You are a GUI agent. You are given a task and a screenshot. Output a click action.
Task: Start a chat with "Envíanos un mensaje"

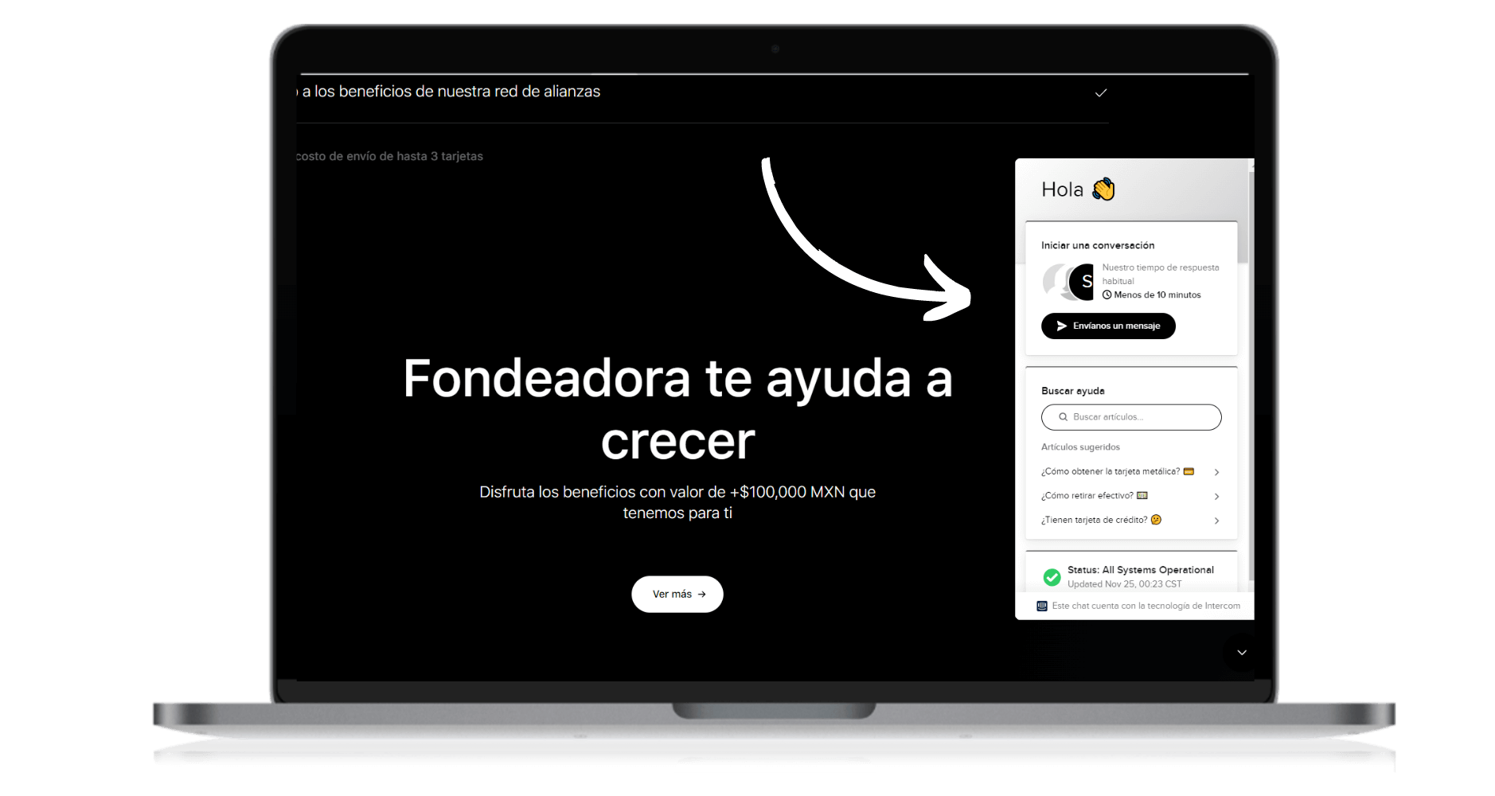pyautogui.click(x=1108, y=326)
